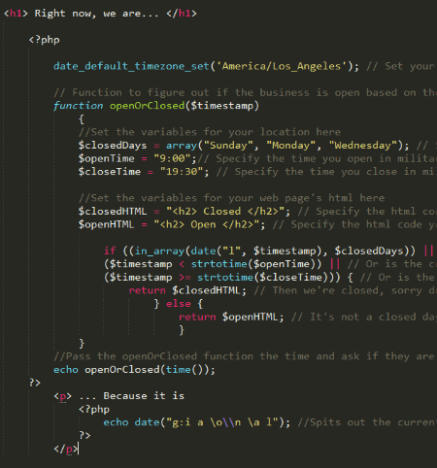Click the first "<?php" opening tag
Viewport: 437px width, 468px height.
[x=45, y=40]
